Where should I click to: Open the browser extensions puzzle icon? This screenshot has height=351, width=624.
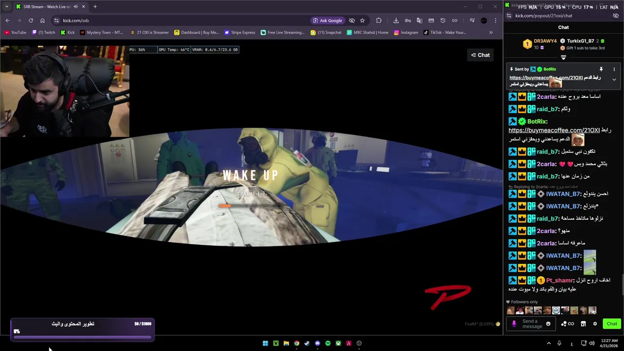point(379,20)
